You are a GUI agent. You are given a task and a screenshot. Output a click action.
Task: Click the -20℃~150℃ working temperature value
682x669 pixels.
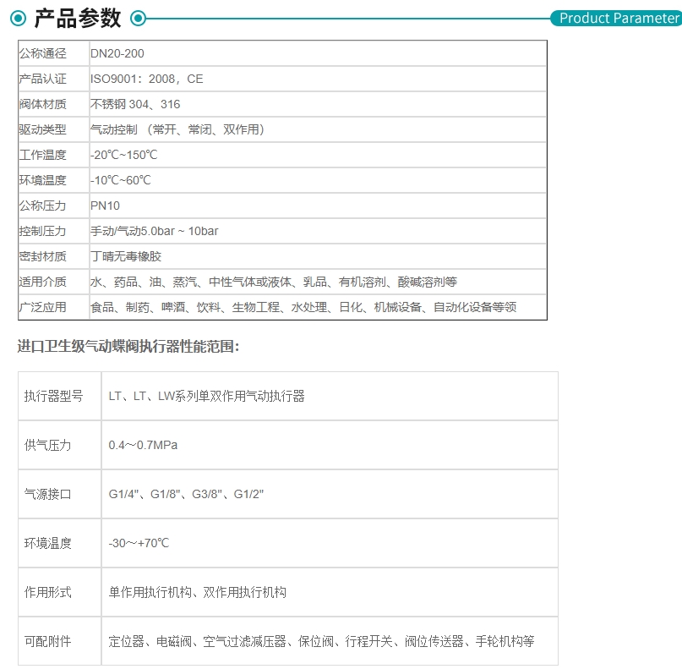point(124,155)
